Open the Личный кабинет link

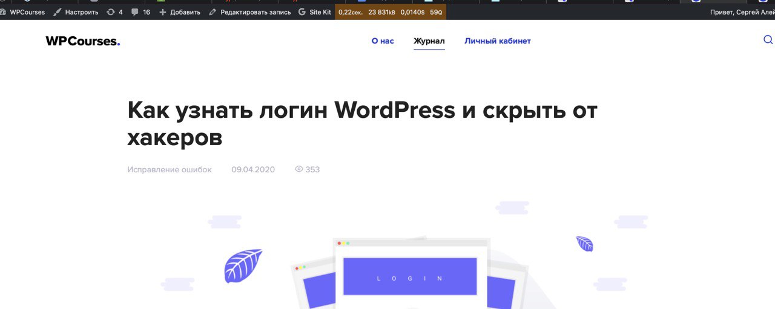coord(498,41)
